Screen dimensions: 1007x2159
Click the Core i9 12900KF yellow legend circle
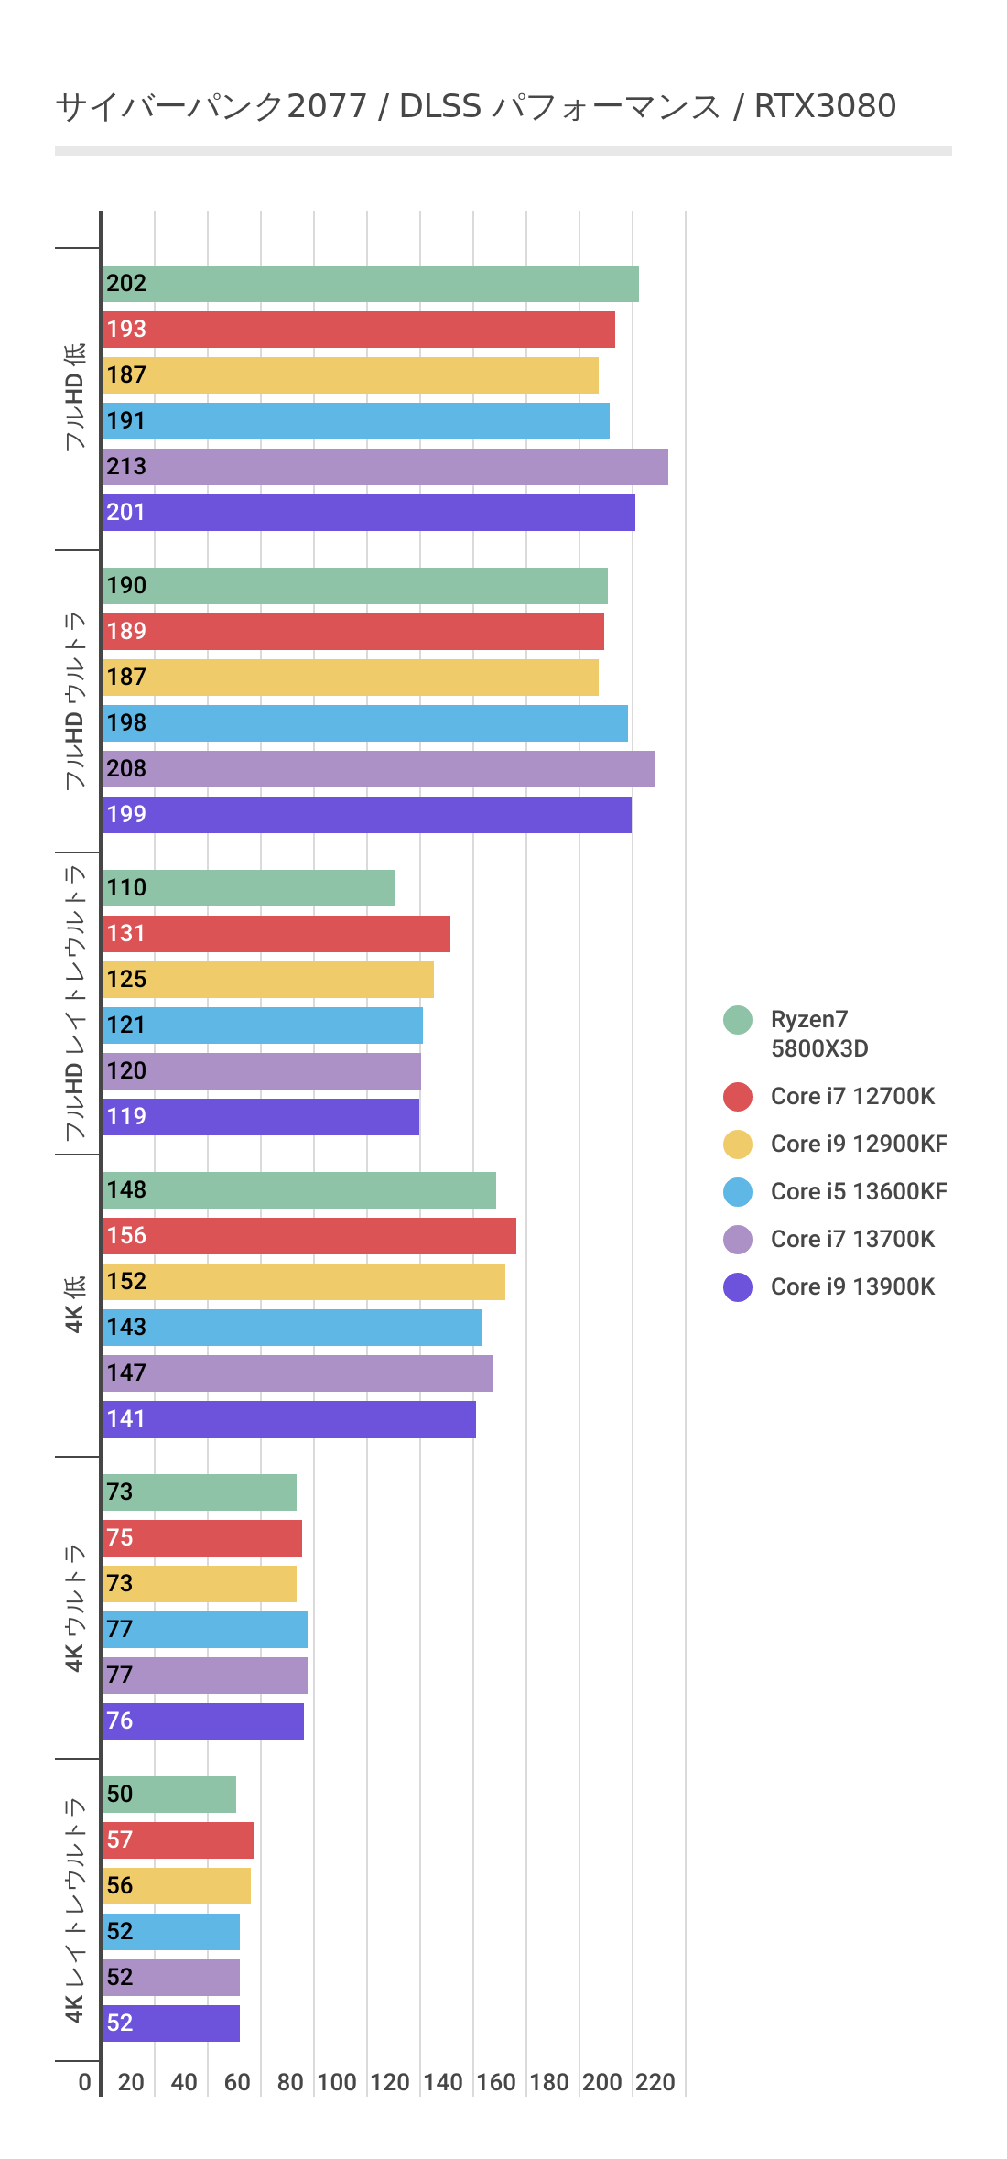pos(737,1145)
